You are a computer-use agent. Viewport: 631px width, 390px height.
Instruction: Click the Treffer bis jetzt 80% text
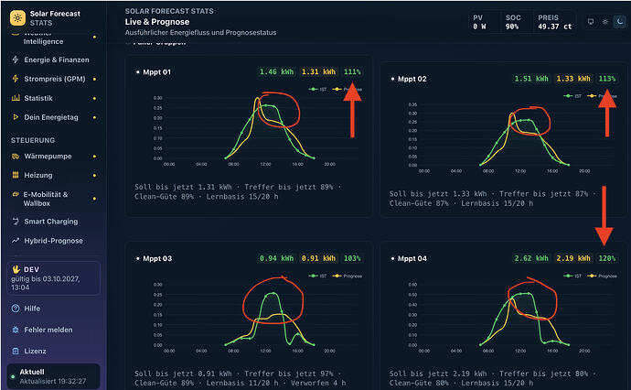[543, 374]
